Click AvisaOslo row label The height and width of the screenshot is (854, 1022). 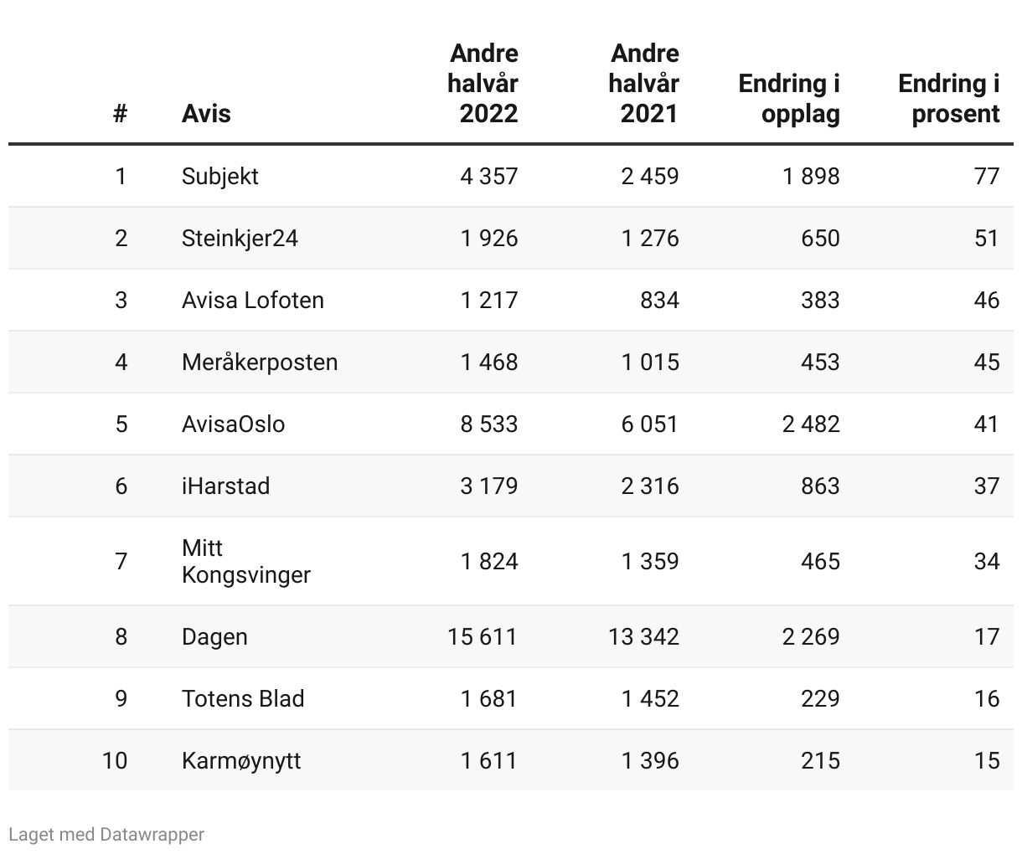coord(233,424)
